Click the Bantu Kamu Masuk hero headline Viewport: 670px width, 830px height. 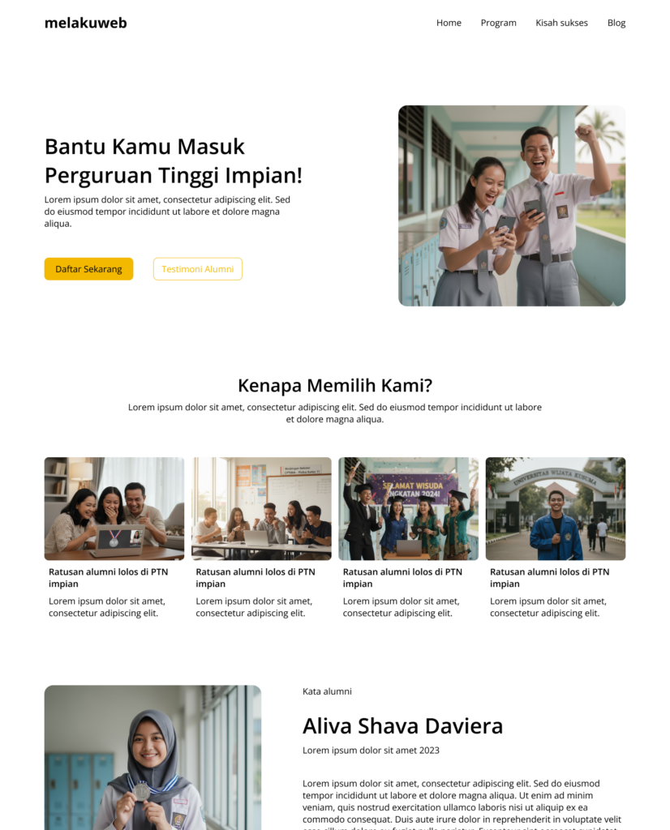coord(174,161)
